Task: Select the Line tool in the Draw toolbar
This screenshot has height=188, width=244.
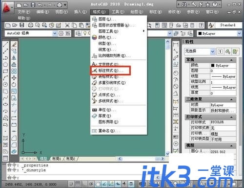Action: [5, 45]
